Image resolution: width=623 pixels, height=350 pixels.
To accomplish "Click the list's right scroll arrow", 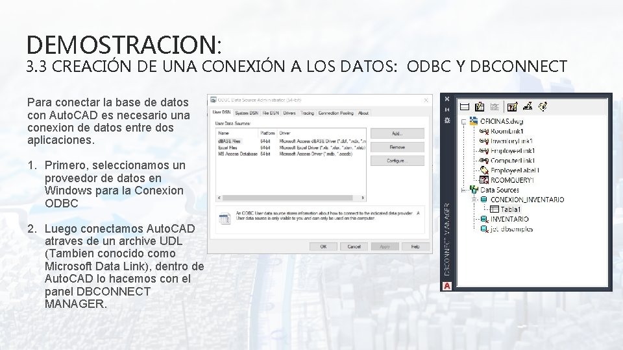I will 362,198.
